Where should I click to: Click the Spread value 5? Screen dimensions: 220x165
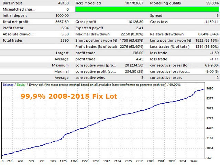pyautogui.click(x=218, y=15)
